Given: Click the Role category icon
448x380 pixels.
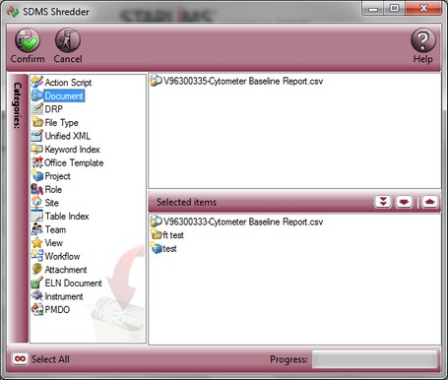Looking at the screenshot, I should (x=37, y=189).
